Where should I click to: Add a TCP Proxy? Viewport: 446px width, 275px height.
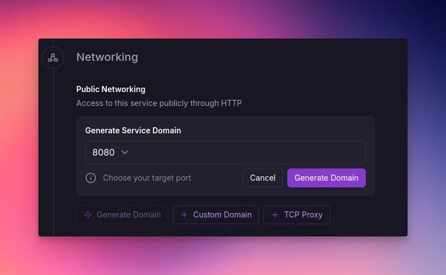coord(297,215)
